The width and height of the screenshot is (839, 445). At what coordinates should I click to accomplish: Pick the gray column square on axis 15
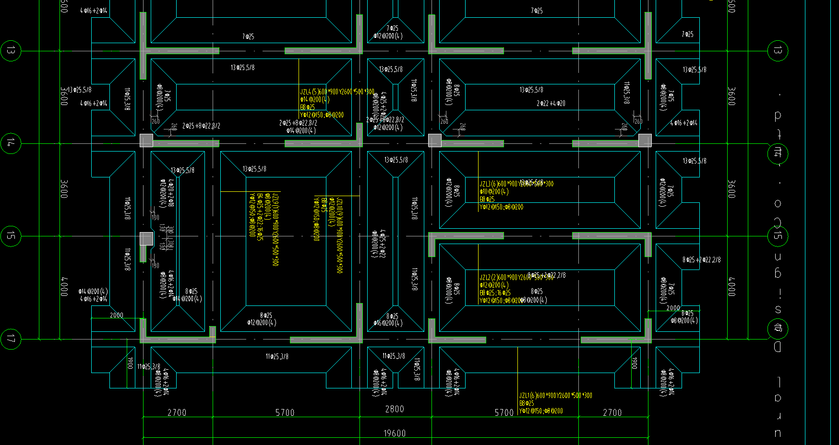point(146,239)
